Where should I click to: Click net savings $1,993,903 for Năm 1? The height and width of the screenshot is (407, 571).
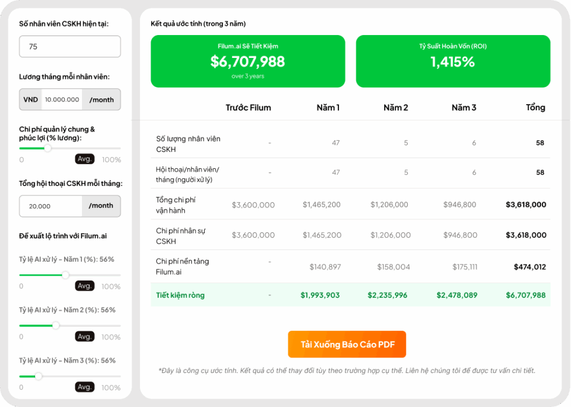(x=320, y=295)
